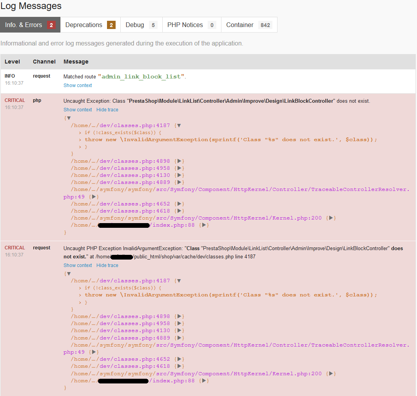
Task: Expand the index.php:88 trace frame
Action: 203,225
